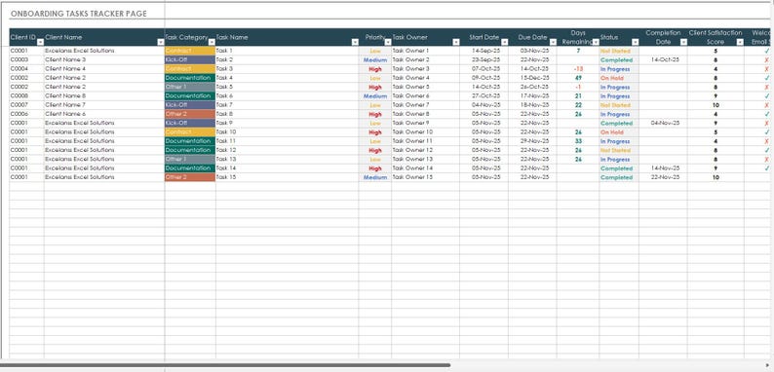Select the Task 9 name cell
This screenshot has width=774, height=372.
click(x=287, y=123)
